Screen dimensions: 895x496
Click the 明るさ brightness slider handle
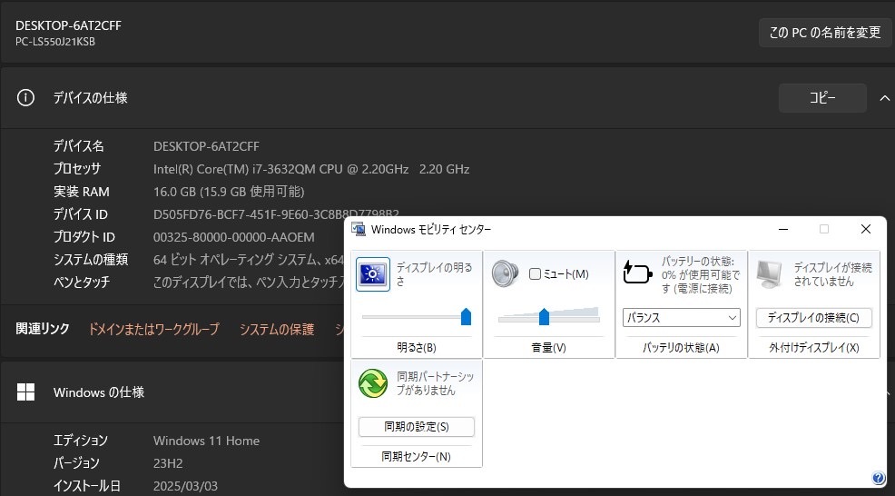click(466, 316)
